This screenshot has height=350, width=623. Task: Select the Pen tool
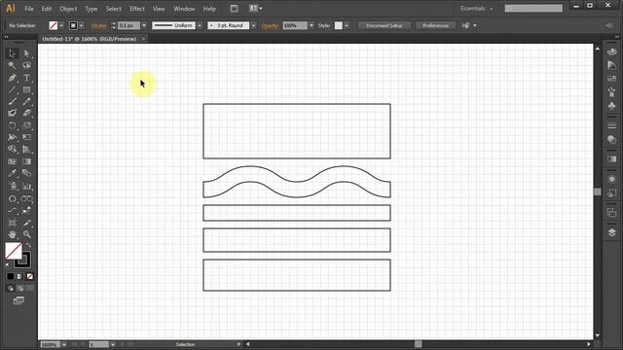pyautogui.click(x=12, y=78)
